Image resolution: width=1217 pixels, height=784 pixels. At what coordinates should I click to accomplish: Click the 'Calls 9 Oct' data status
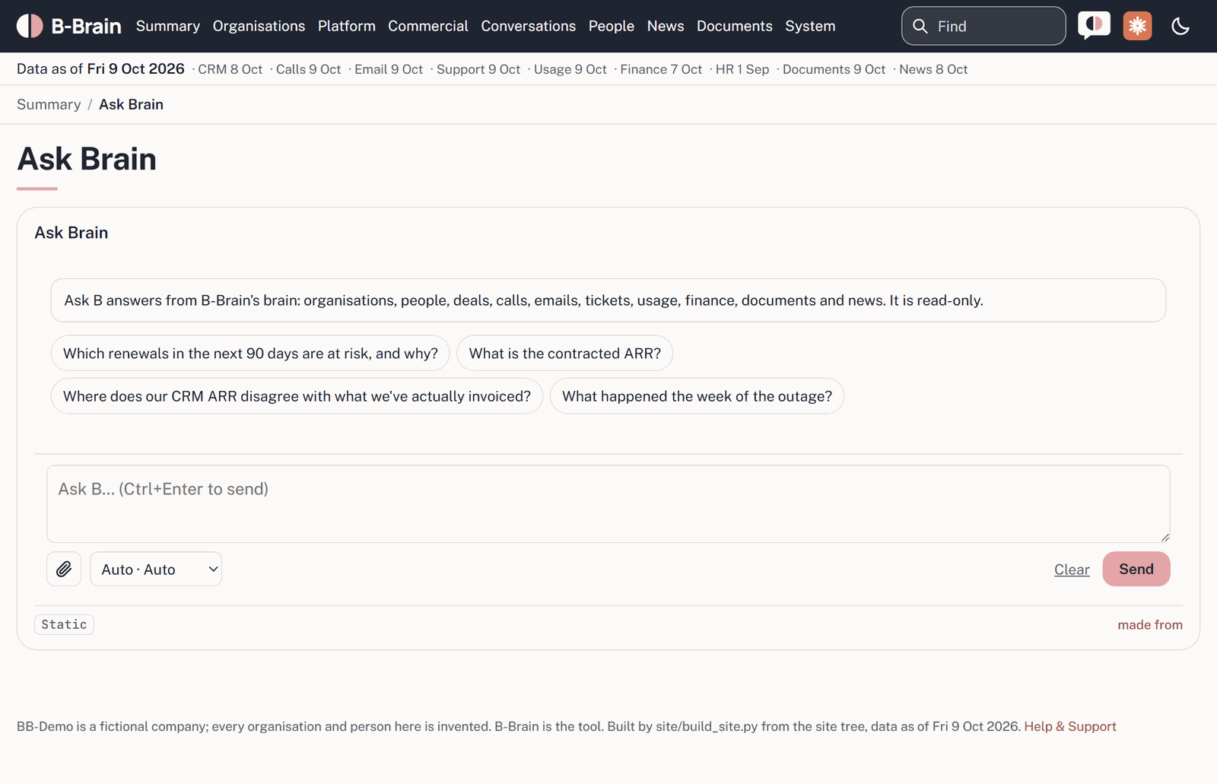click(x=308, y=69)
